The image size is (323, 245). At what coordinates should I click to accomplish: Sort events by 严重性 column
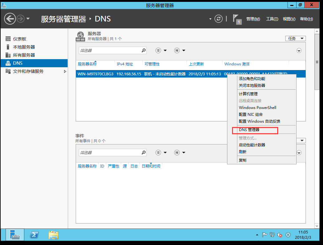pos(113,166)
